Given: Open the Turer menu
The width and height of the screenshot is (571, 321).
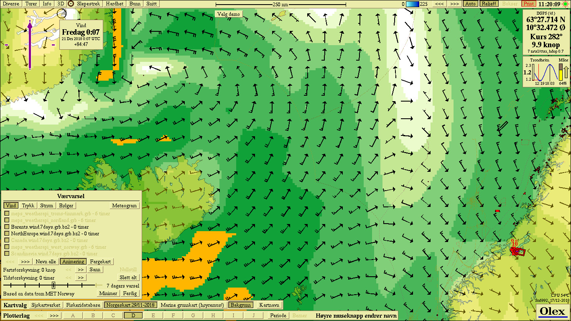Looking at the screenshot, I should 31,3.
